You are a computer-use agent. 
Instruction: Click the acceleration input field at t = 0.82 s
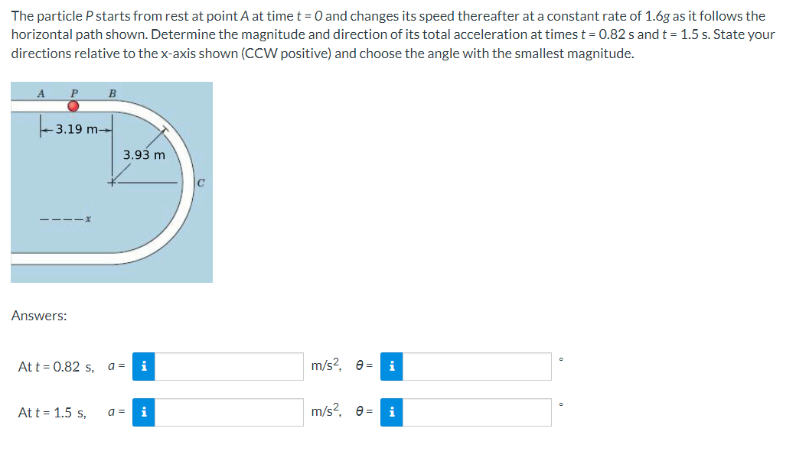(x=230, y=366)
